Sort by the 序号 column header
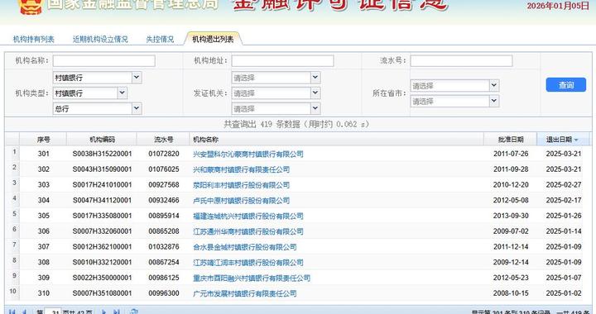Image resolution: width=596 pixels, height=314 pixels. pyautogui.click(x=43, y=140)
